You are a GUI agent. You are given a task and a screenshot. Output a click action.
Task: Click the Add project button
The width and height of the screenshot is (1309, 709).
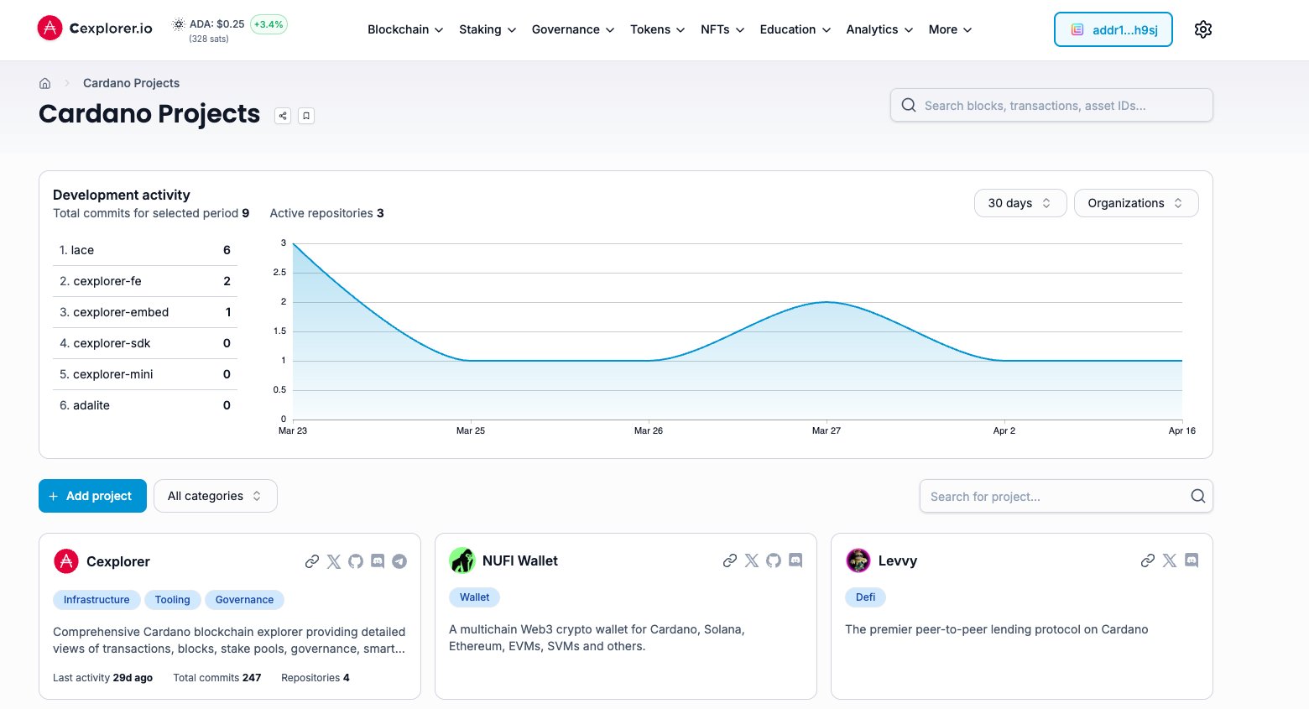click(x=92, y=496)
